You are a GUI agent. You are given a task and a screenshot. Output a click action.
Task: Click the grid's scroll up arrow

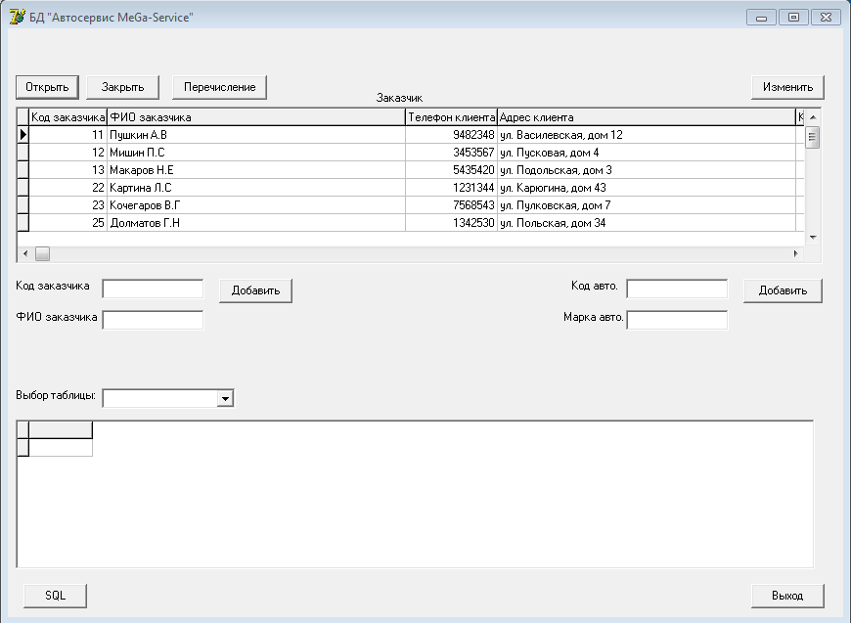813,117
